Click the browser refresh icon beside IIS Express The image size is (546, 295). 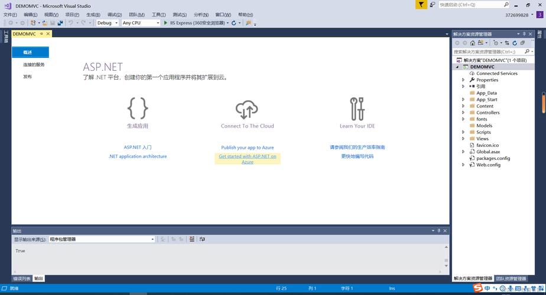pyautogui.click(x=233, y=22)
